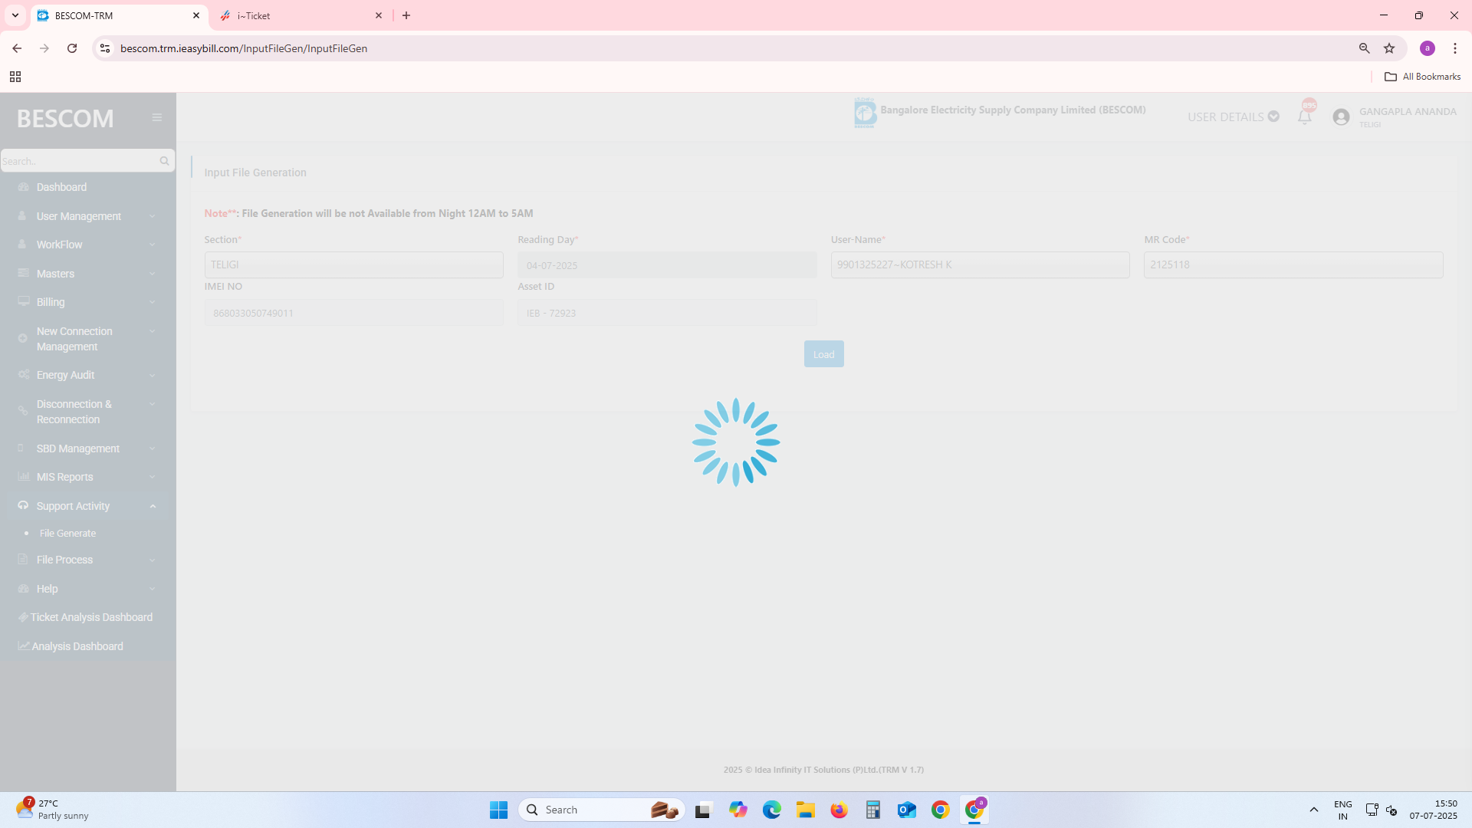Expand Masters menu
This screenshot has height=828, width=1472.
[x=88, y=274]
